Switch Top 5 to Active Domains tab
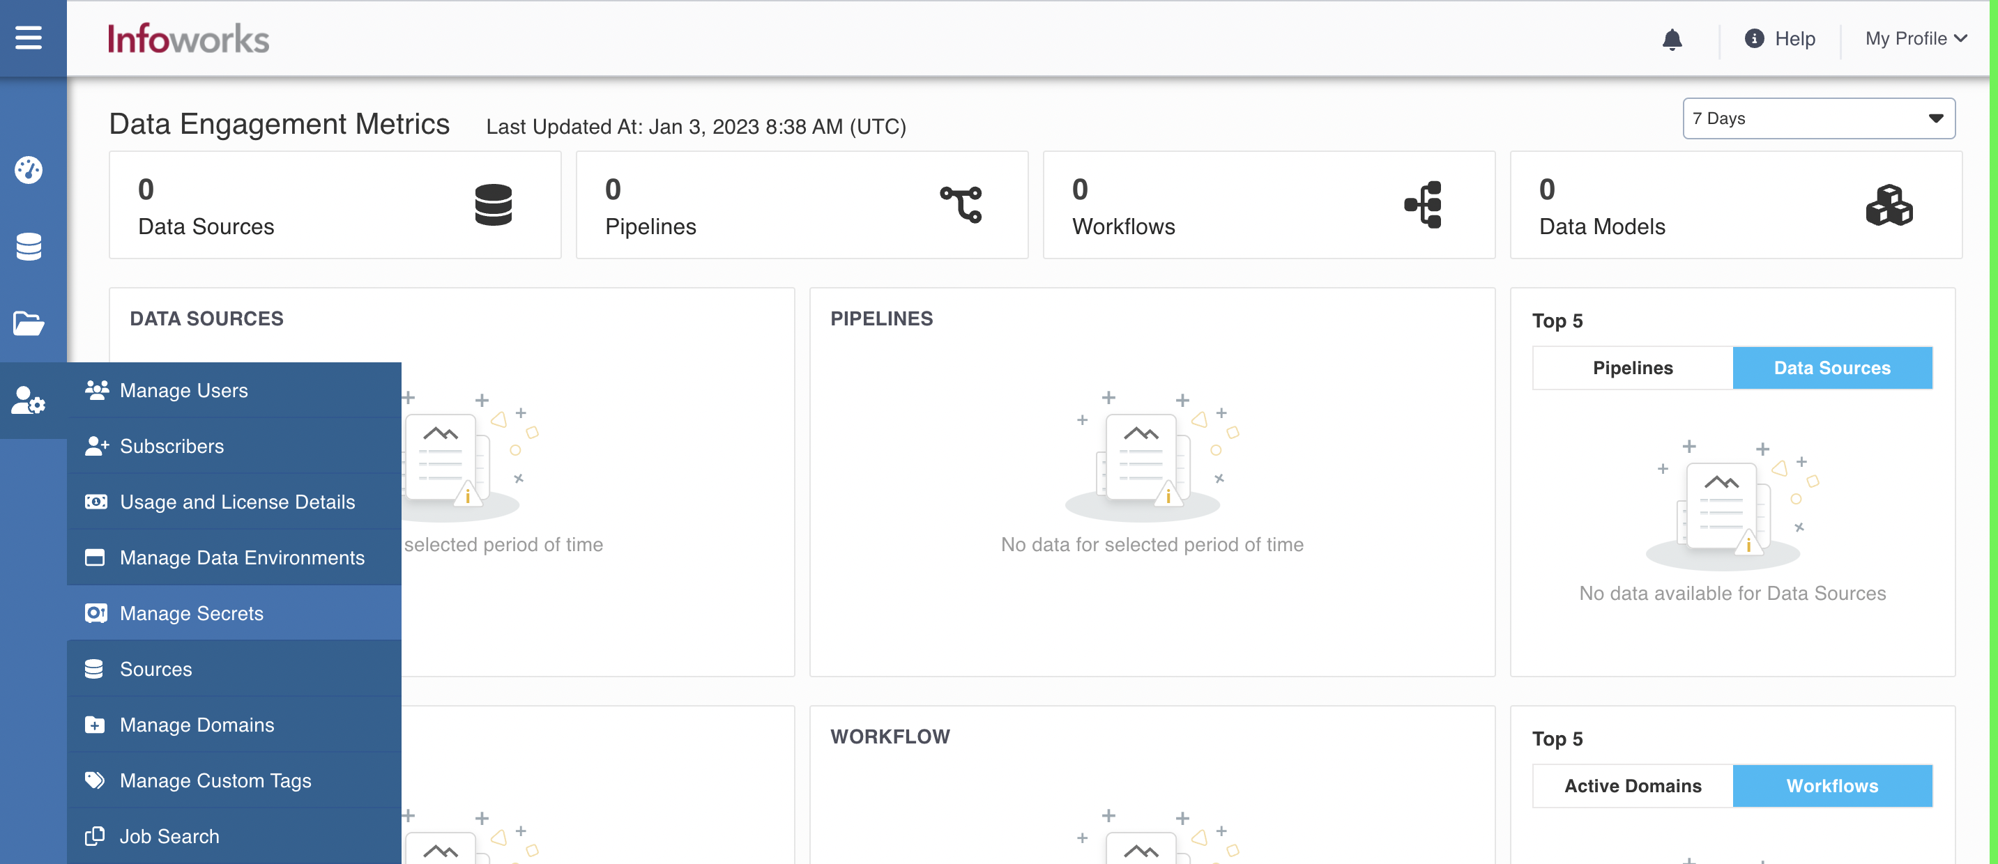 (x=1633, y=786)
